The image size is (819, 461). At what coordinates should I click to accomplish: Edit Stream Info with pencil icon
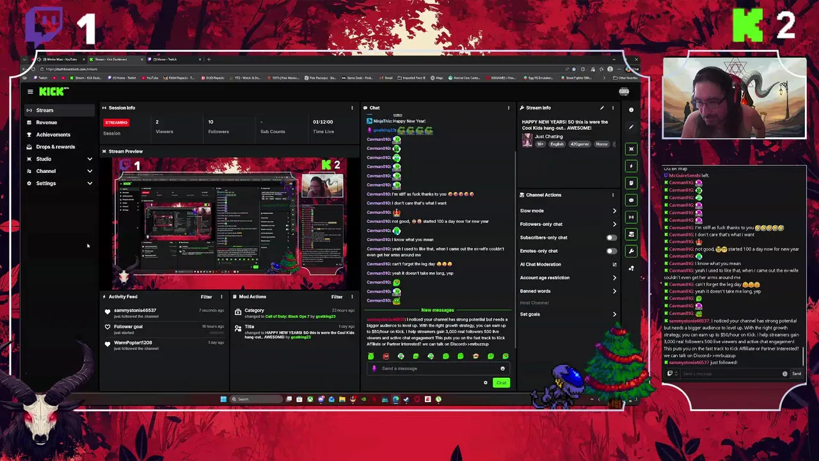[x=601, y=108]
